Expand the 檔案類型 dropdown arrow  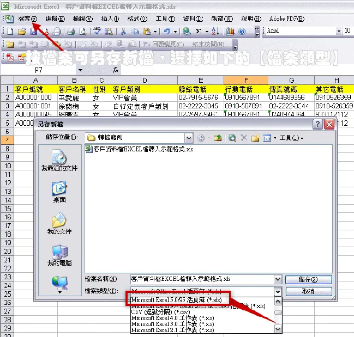[278, 291]
